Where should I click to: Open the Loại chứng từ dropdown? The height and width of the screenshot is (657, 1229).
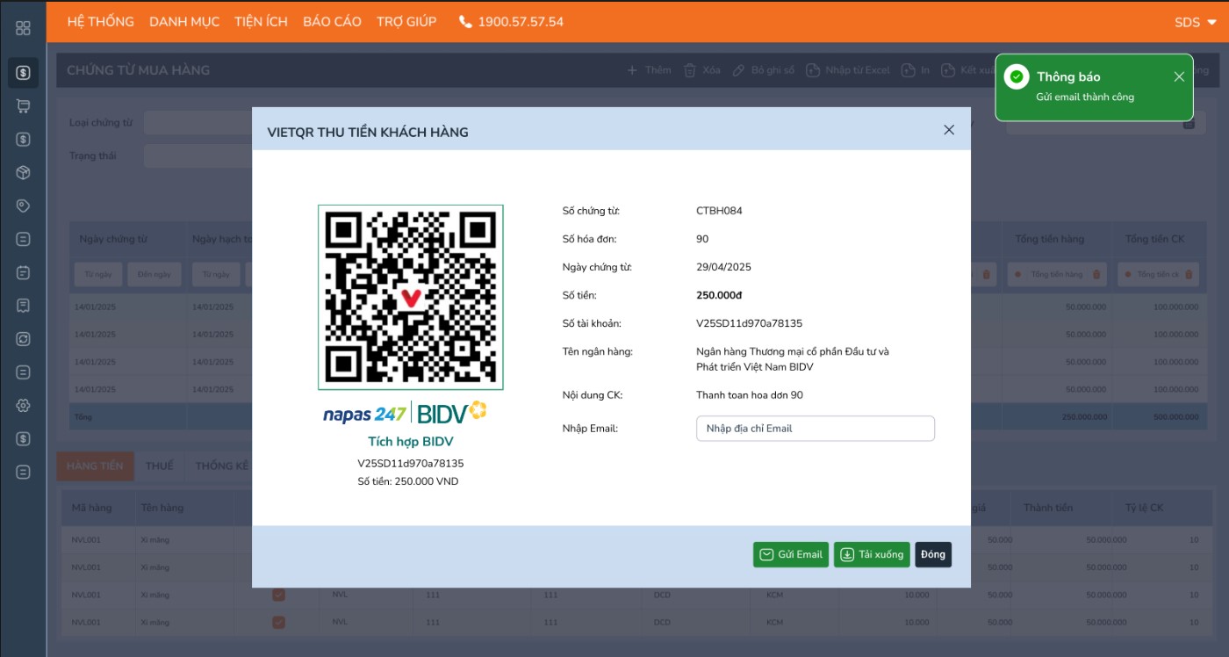[198, 123]
